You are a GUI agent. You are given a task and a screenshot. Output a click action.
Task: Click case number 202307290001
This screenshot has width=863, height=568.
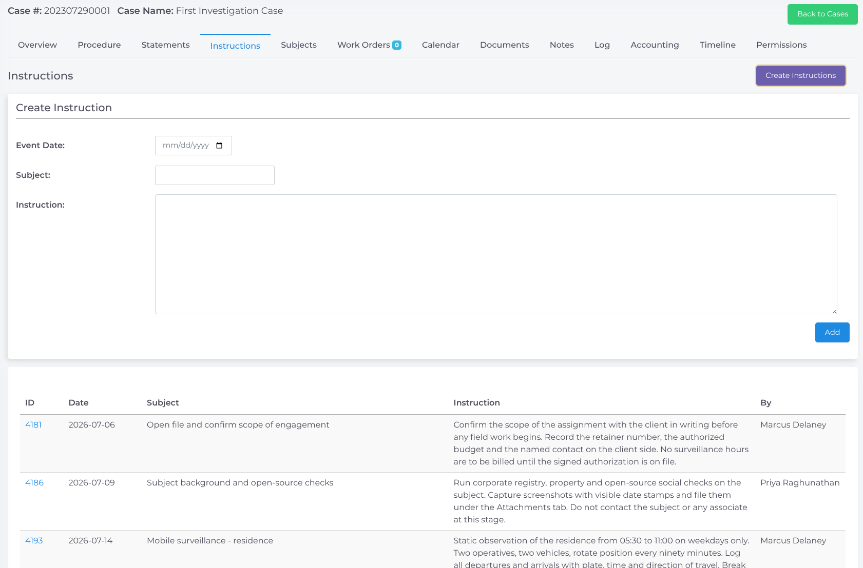(77, 11)
